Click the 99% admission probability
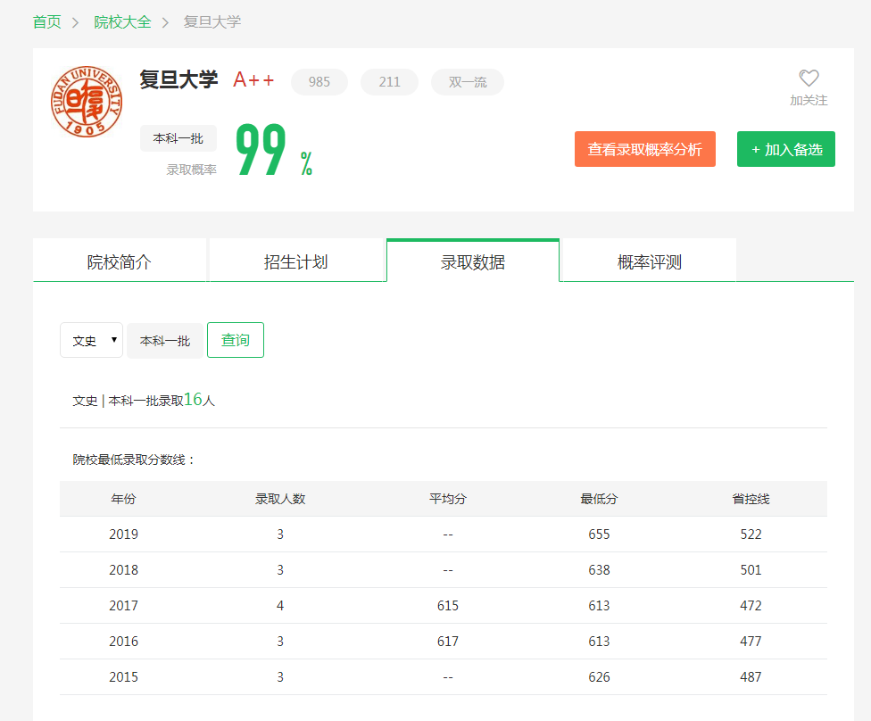 [x=274, y=149]
